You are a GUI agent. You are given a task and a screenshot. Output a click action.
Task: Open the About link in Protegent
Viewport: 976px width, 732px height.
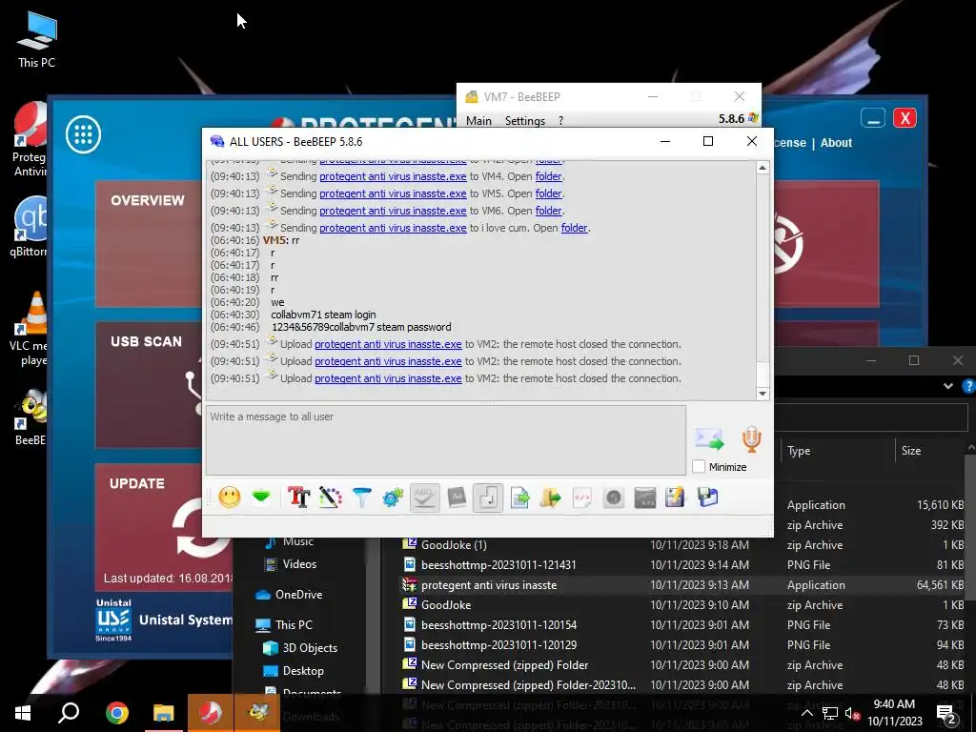pos(836,143)
